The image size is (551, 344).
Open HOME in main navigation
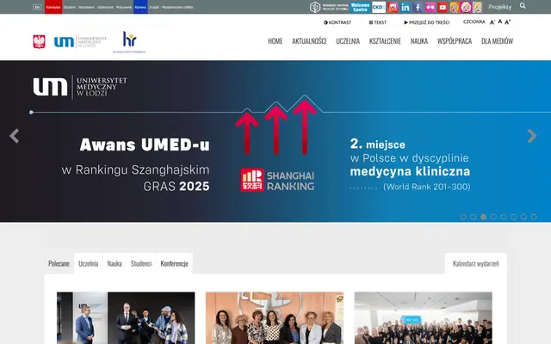click(275, 41)
